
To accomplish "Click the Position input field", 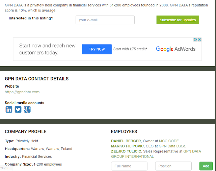I will click(173, 166).
